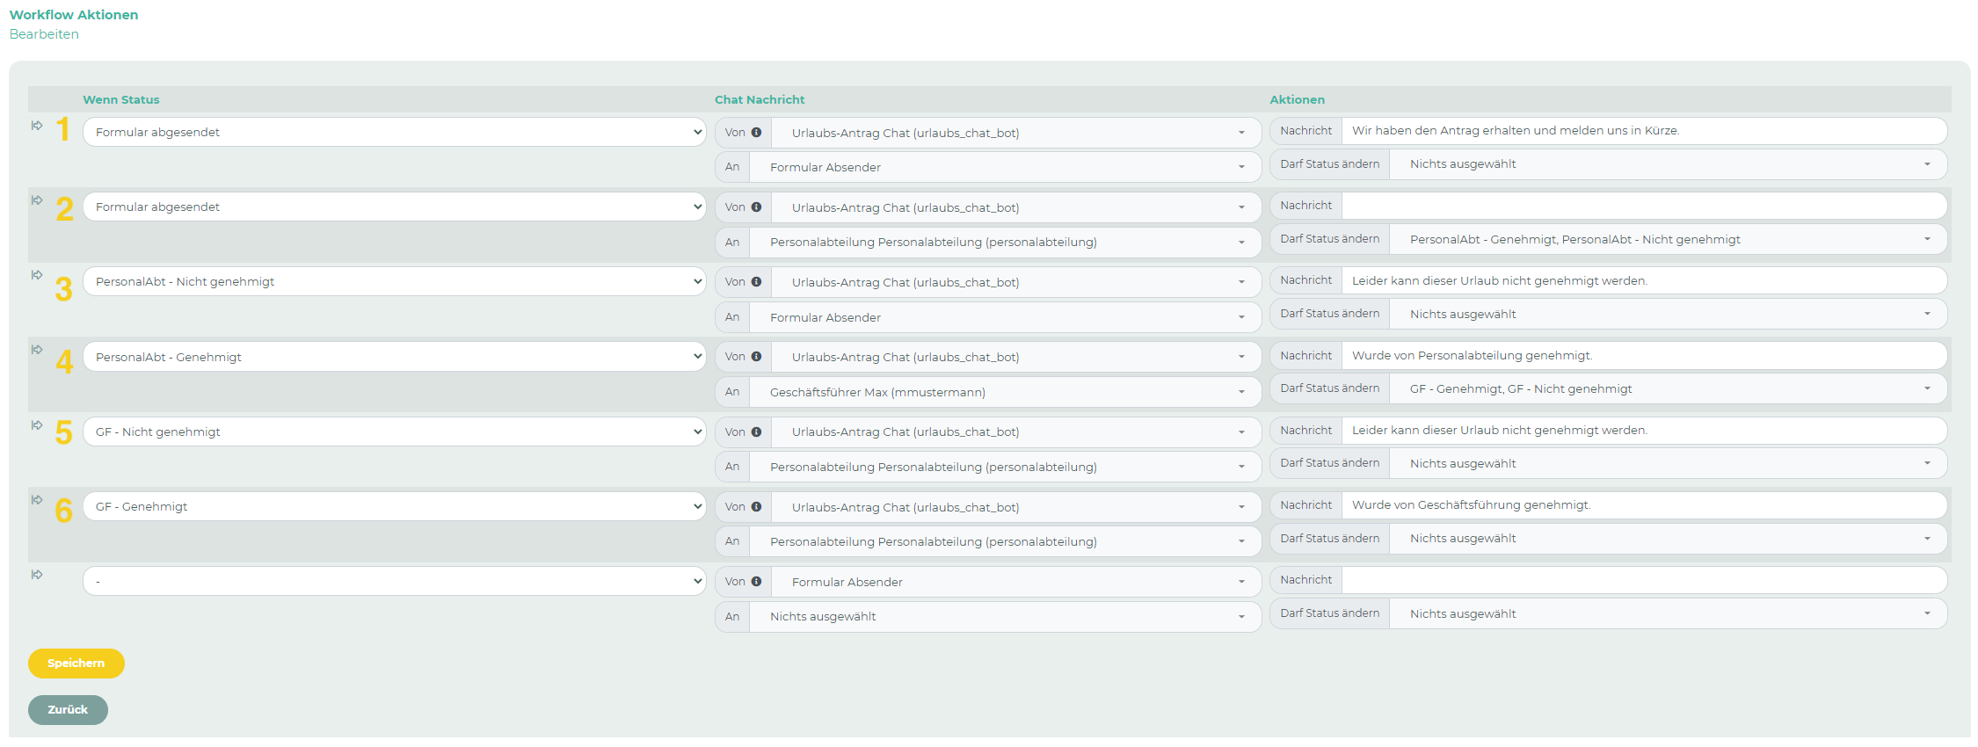Click the arrow icon left of the 'PersonalAbt - Genehmigt' status row
This screenshot has height=747, width=1978.
(37, 350)
